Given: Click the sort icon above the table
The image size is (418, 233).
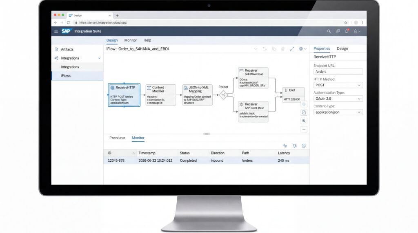Looking at the screenshot, I should pyautogui.click(x=285, y=146).
